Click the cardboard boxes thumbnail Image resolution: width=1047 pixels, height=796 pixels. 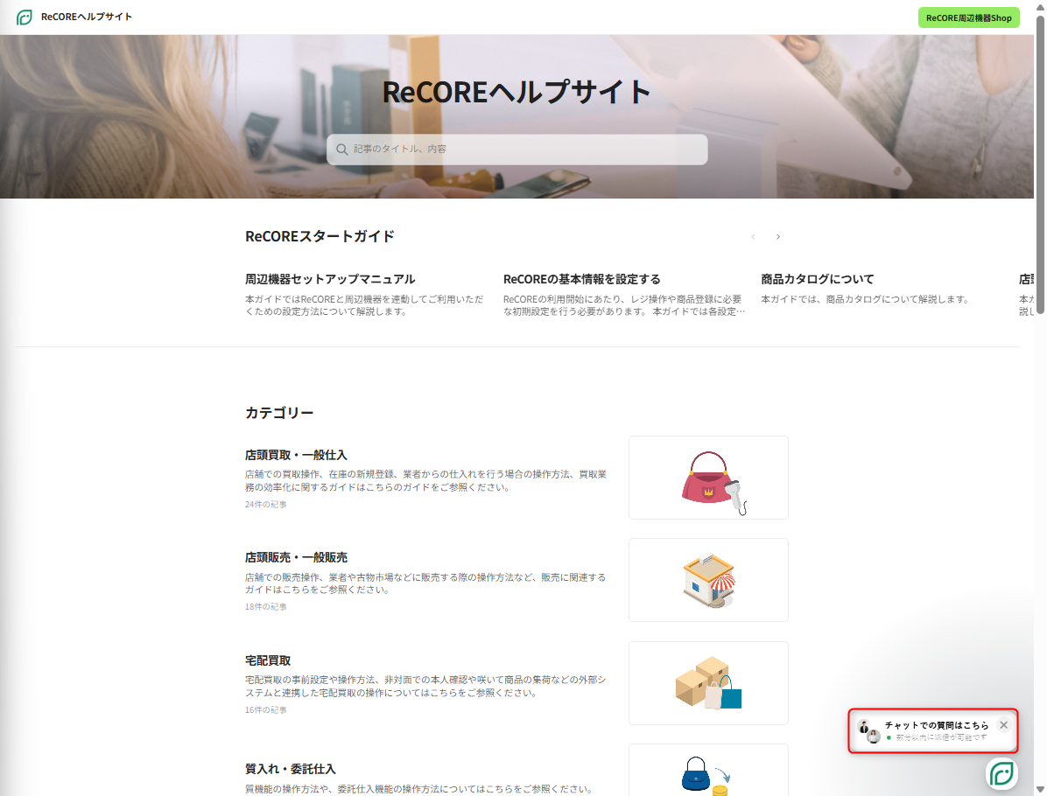click(708, 683)
